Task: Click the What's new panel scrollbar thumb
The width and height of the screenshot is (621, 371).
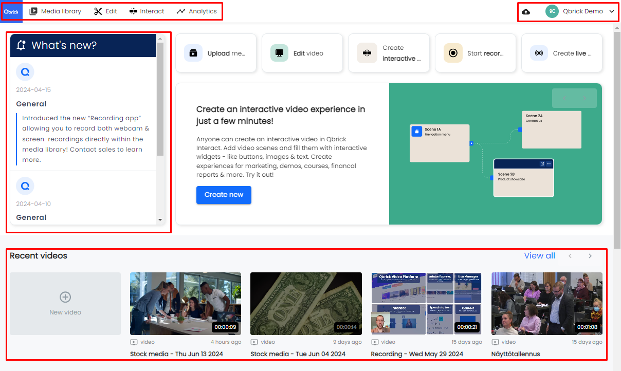Action: [x=160, y=99]
